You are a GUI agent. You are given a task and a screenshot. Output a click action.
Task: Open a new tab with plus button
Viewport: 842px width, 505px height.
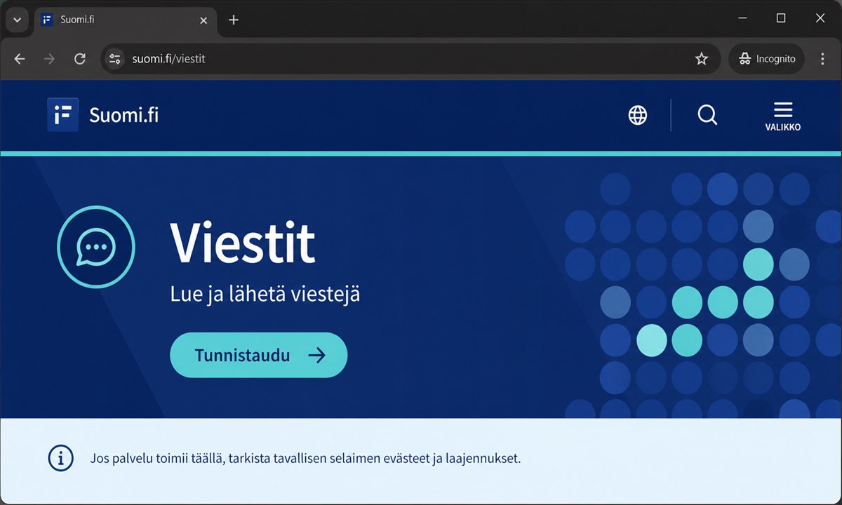[234, 20]
